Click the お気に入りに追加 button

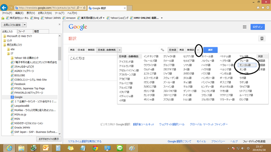click(12, 25)
